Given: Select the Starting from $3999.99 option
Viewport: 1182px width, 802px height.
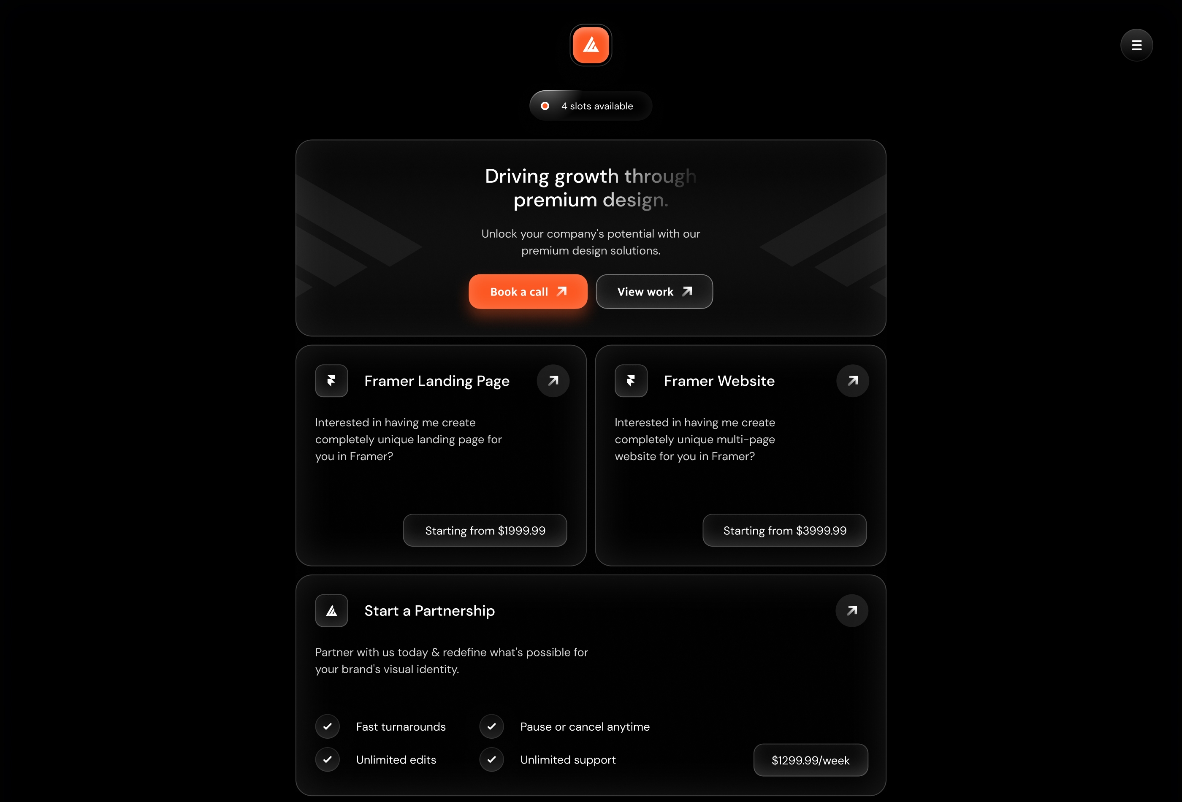Looking at the screenshot, I should tap(785, 531).
